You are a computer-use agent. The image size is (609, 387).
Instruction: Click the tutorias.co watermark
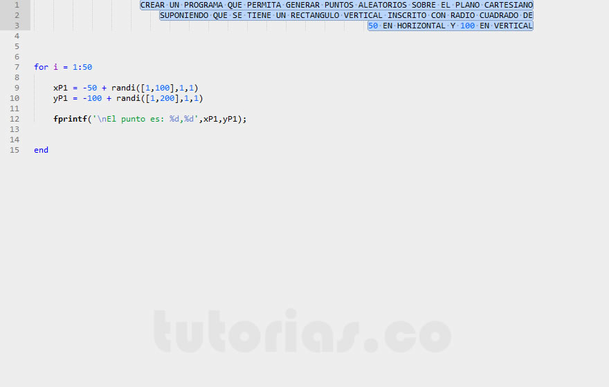(302, 331)
